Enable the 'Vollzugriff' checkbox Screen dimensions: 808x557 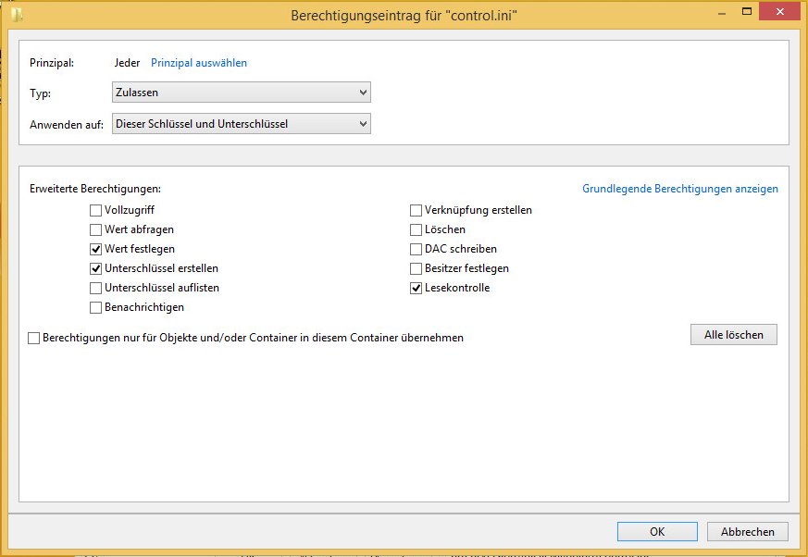coord(96,210)
